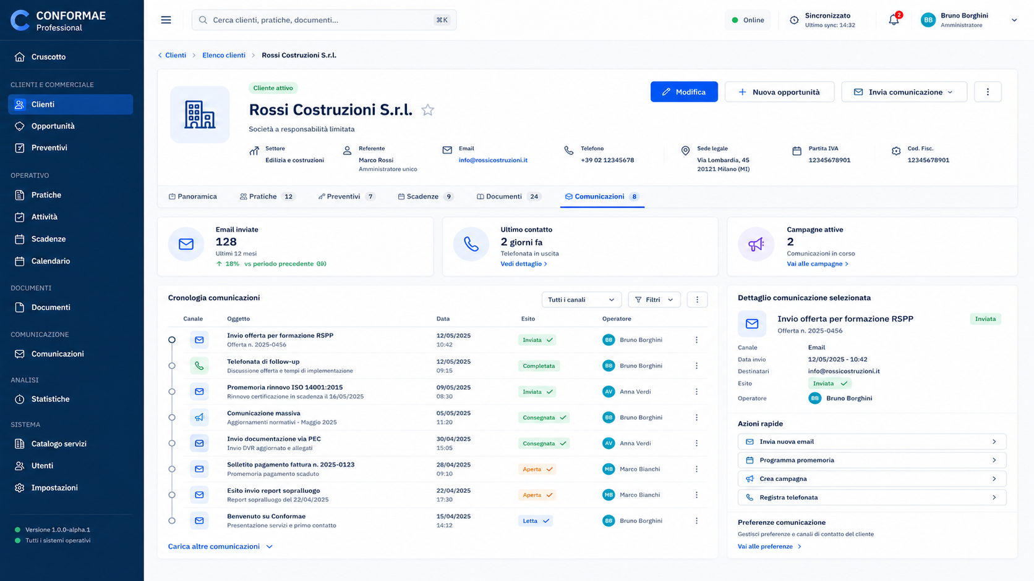Select timeline marker for Benvenuto su Conformae

(172, 521)
